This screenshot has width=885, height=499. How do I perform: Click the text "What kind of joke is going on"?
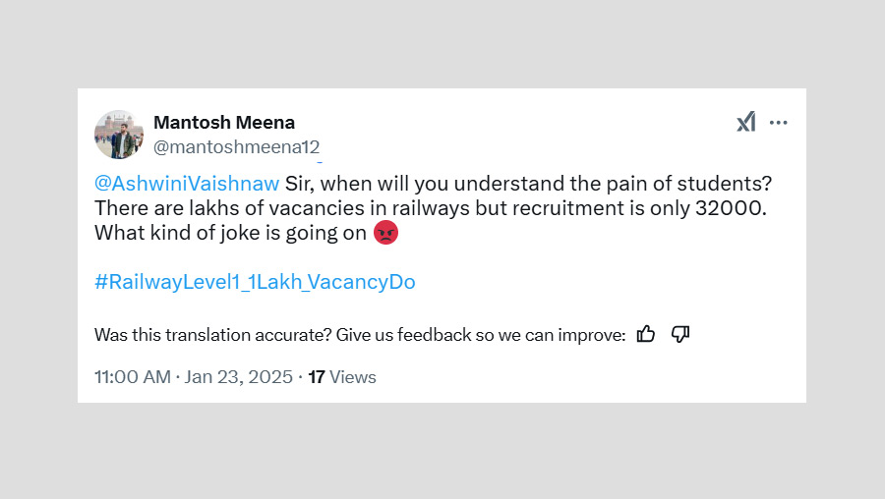click(x=231, y=234)
